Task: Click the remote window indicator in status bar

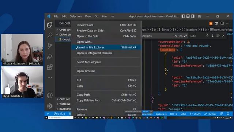Action: coord(48,114)
